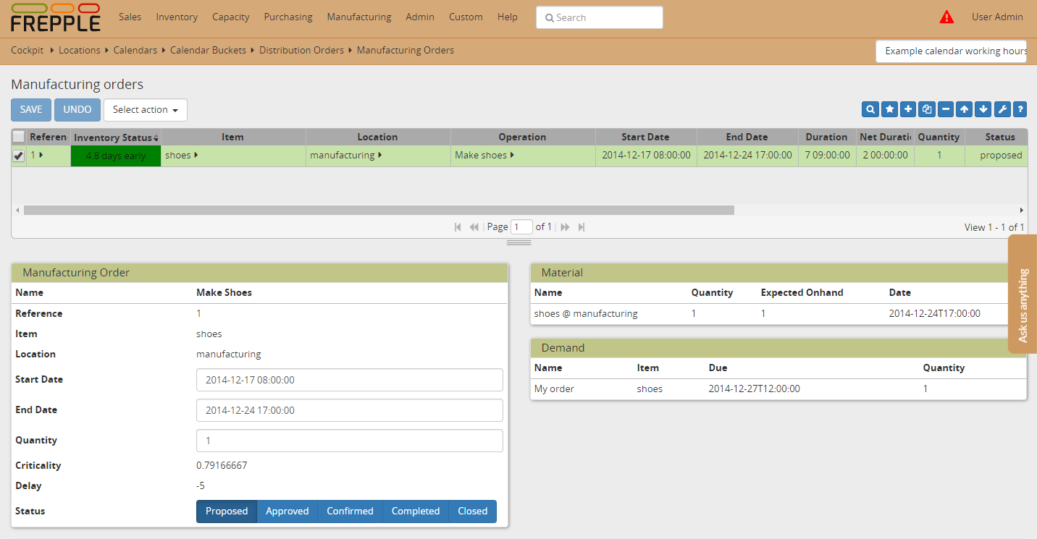Uncheck the row checkbox for order 1

coord(19,156)
